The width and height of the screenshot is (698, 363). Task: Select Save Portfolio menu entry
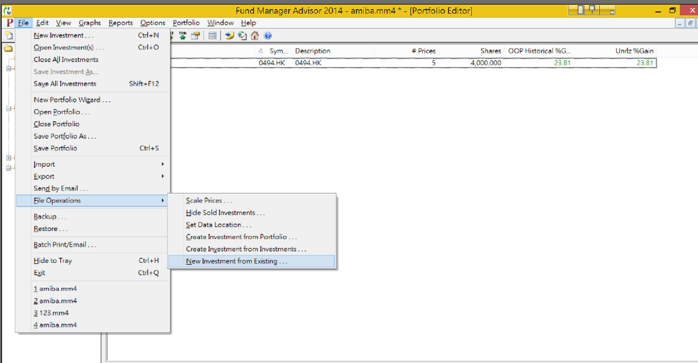[93, 148]
